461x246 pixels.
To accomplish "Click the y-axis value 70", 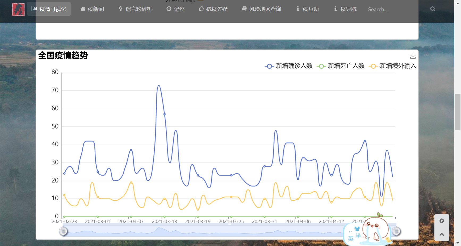I will tap(55, 90).
